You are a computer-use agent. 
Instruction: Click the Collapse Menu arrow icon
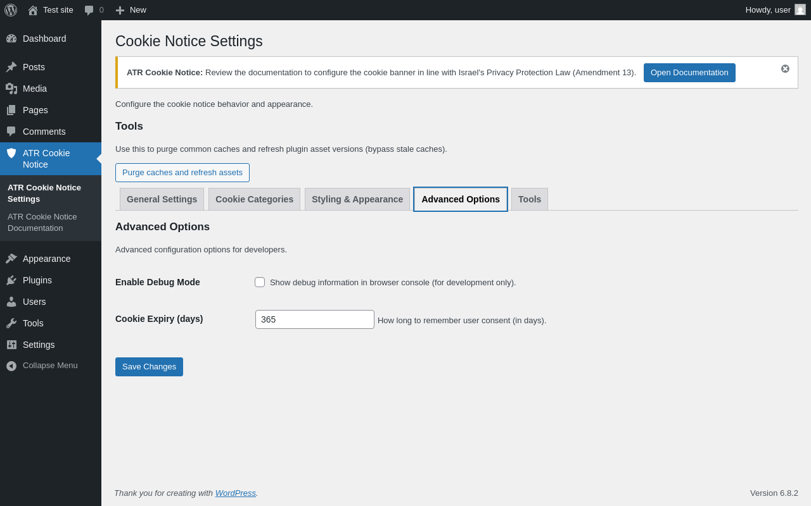point(11,366)
